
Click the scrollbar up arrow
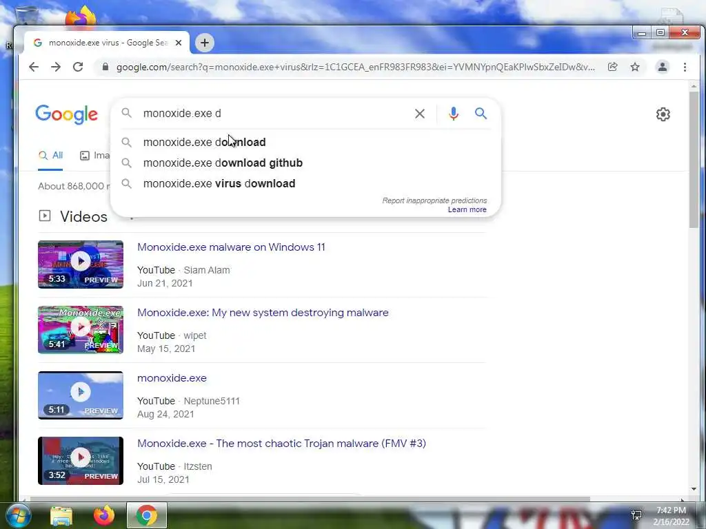(x=694, y=85)
